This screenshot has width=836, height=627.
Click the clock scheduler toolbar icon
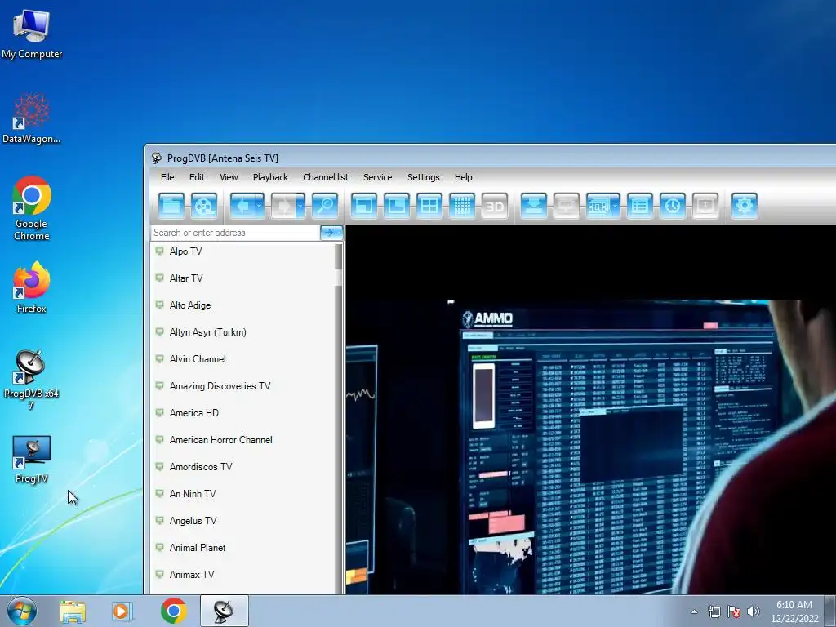coord(673,206)
